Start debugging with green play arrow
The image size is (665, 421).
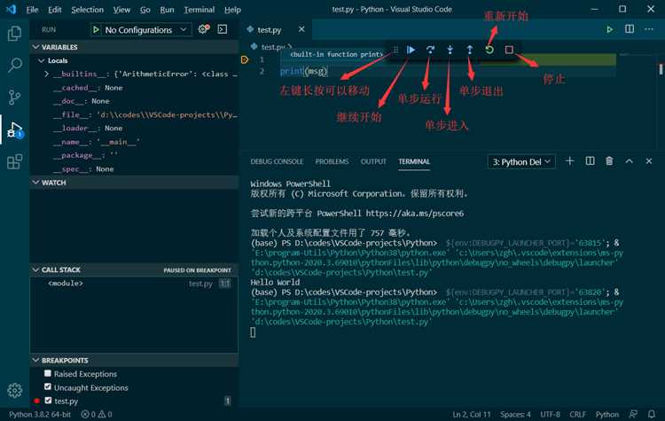[x=96, y=29]
